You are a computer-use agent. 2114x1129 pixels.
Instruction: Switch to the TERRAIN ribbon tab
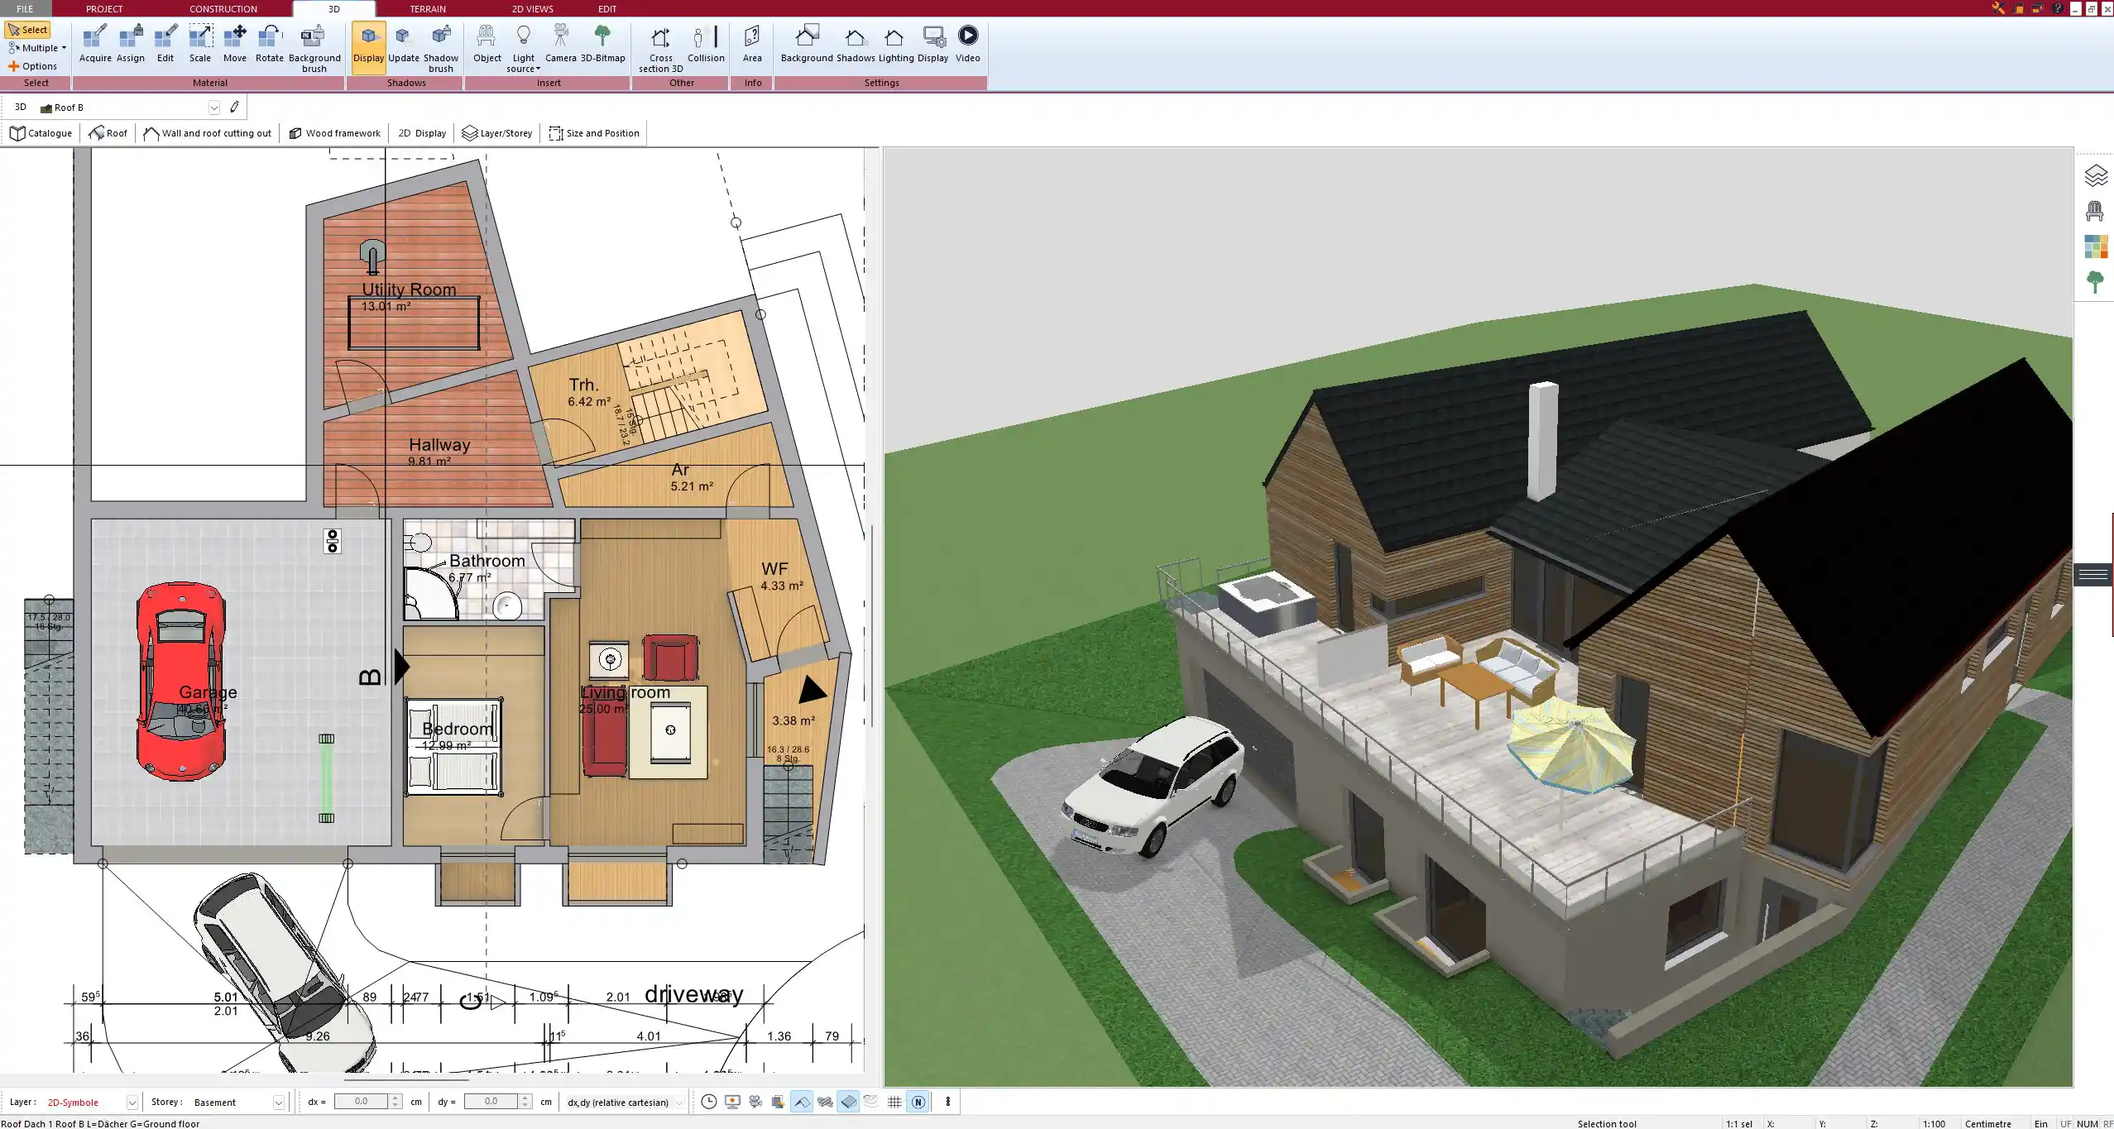coord(427,9)
